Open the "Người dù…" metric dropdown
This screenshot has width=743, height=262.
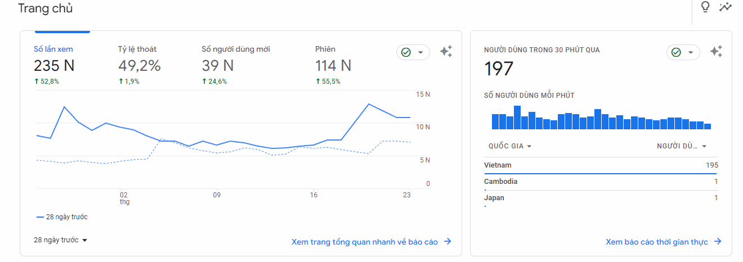(x=682, y=146)
